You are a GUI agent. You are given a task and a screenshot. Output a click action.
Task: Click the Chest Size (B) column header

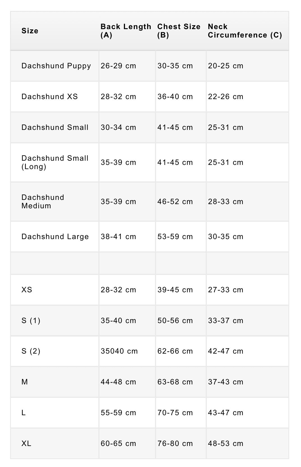179,31
